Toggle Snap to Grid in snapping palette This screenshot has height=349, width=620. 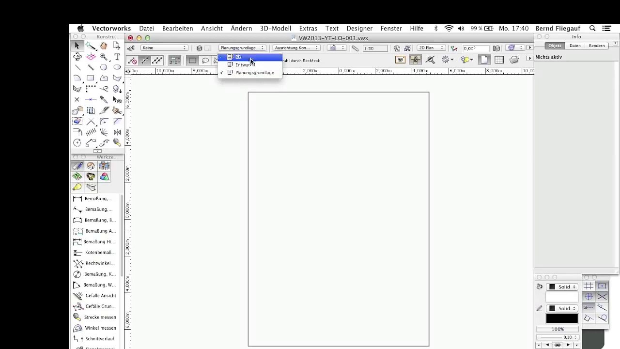pyautogui.click(x=589, y=286)
